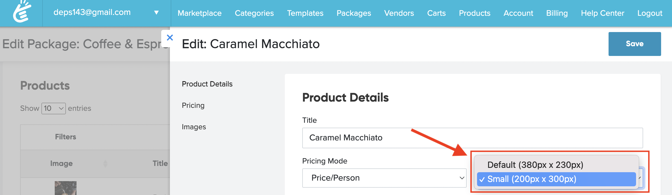Expand the Pricing Mode dropdown
Screen dimensions: 672x195
(x=384, y=178)
